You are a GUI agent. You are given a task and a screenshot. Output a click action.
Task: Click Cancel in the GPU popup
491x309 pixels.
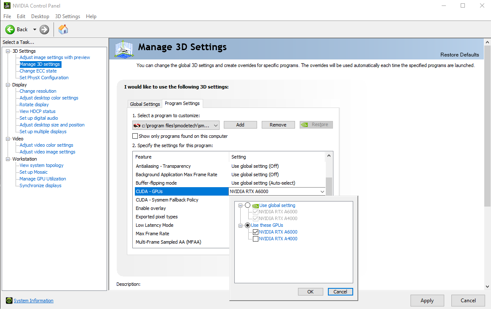tap(340, 292)
